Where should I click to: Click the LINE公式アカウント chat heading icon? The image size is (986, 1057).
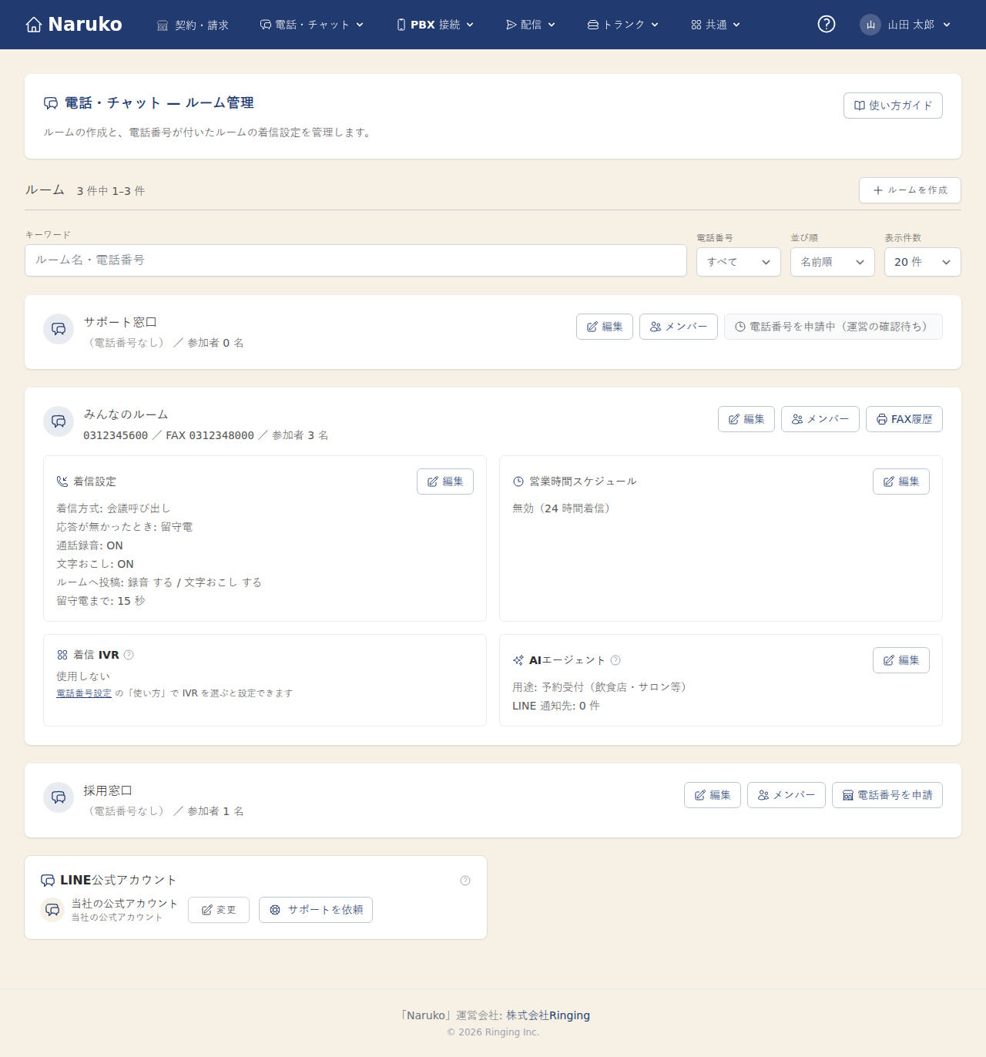[x=48, y=881]
